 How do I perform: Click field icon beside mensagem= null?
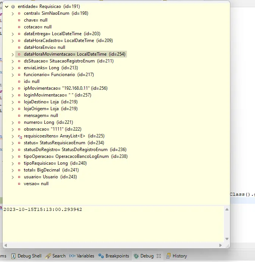(x=19, y=115)
